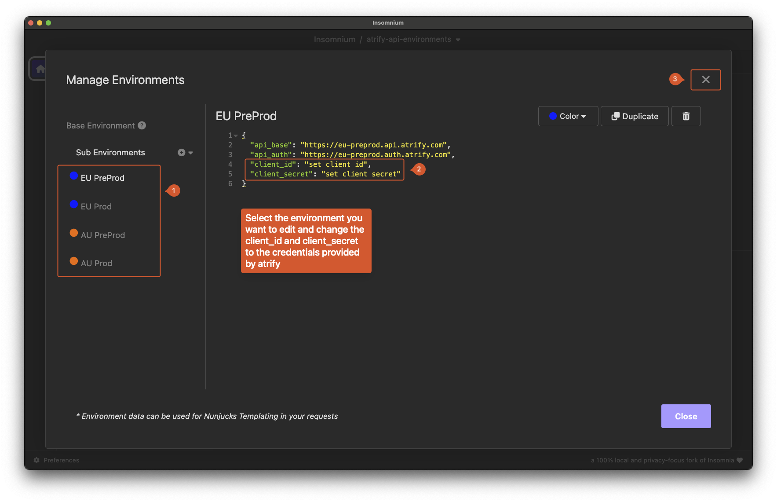Click the macOS green fullscreen window button

click(x=48, y=23)
